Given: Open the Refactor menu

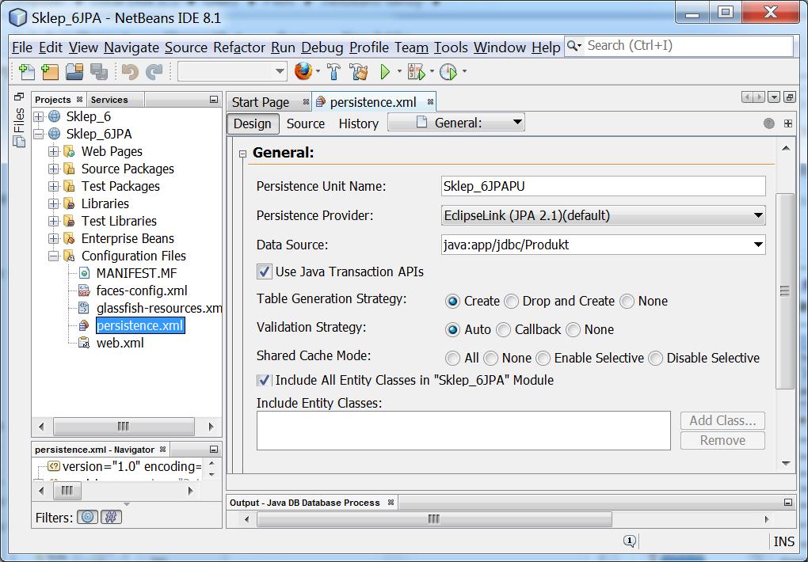Looking at the screenshot, I should (239, 47).
